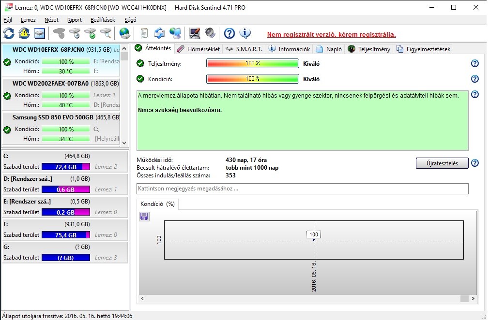Open the Beállítások menu
This screenshot has height=320, width=489.
pos(103,20)
